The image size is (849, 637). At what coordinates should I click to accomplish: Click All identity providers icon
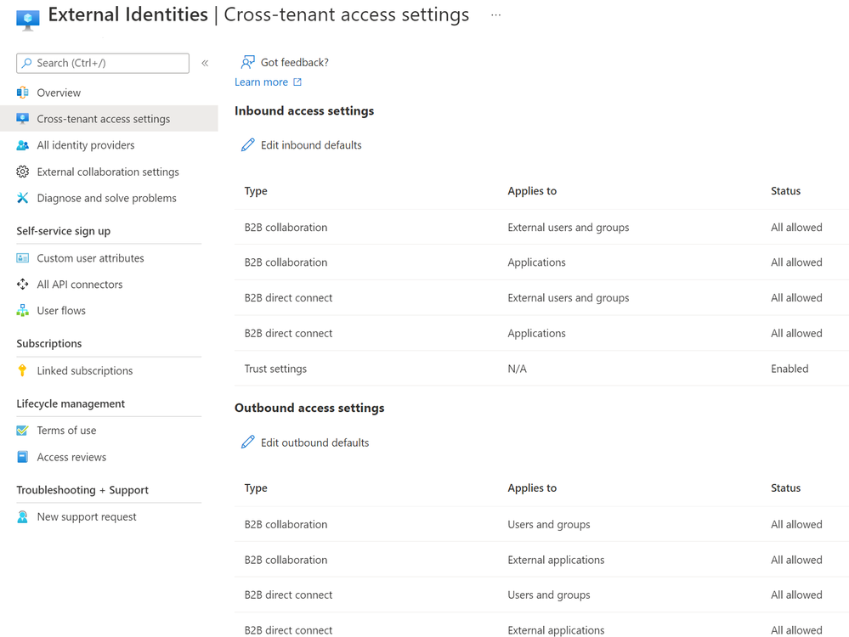23,145
